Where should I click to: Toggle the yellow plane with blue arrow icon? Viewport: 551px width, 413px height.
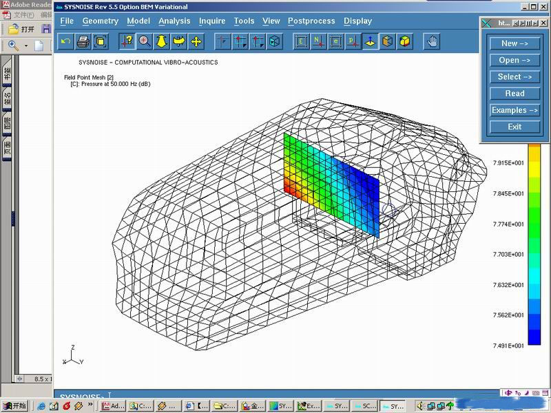(370, 41)
